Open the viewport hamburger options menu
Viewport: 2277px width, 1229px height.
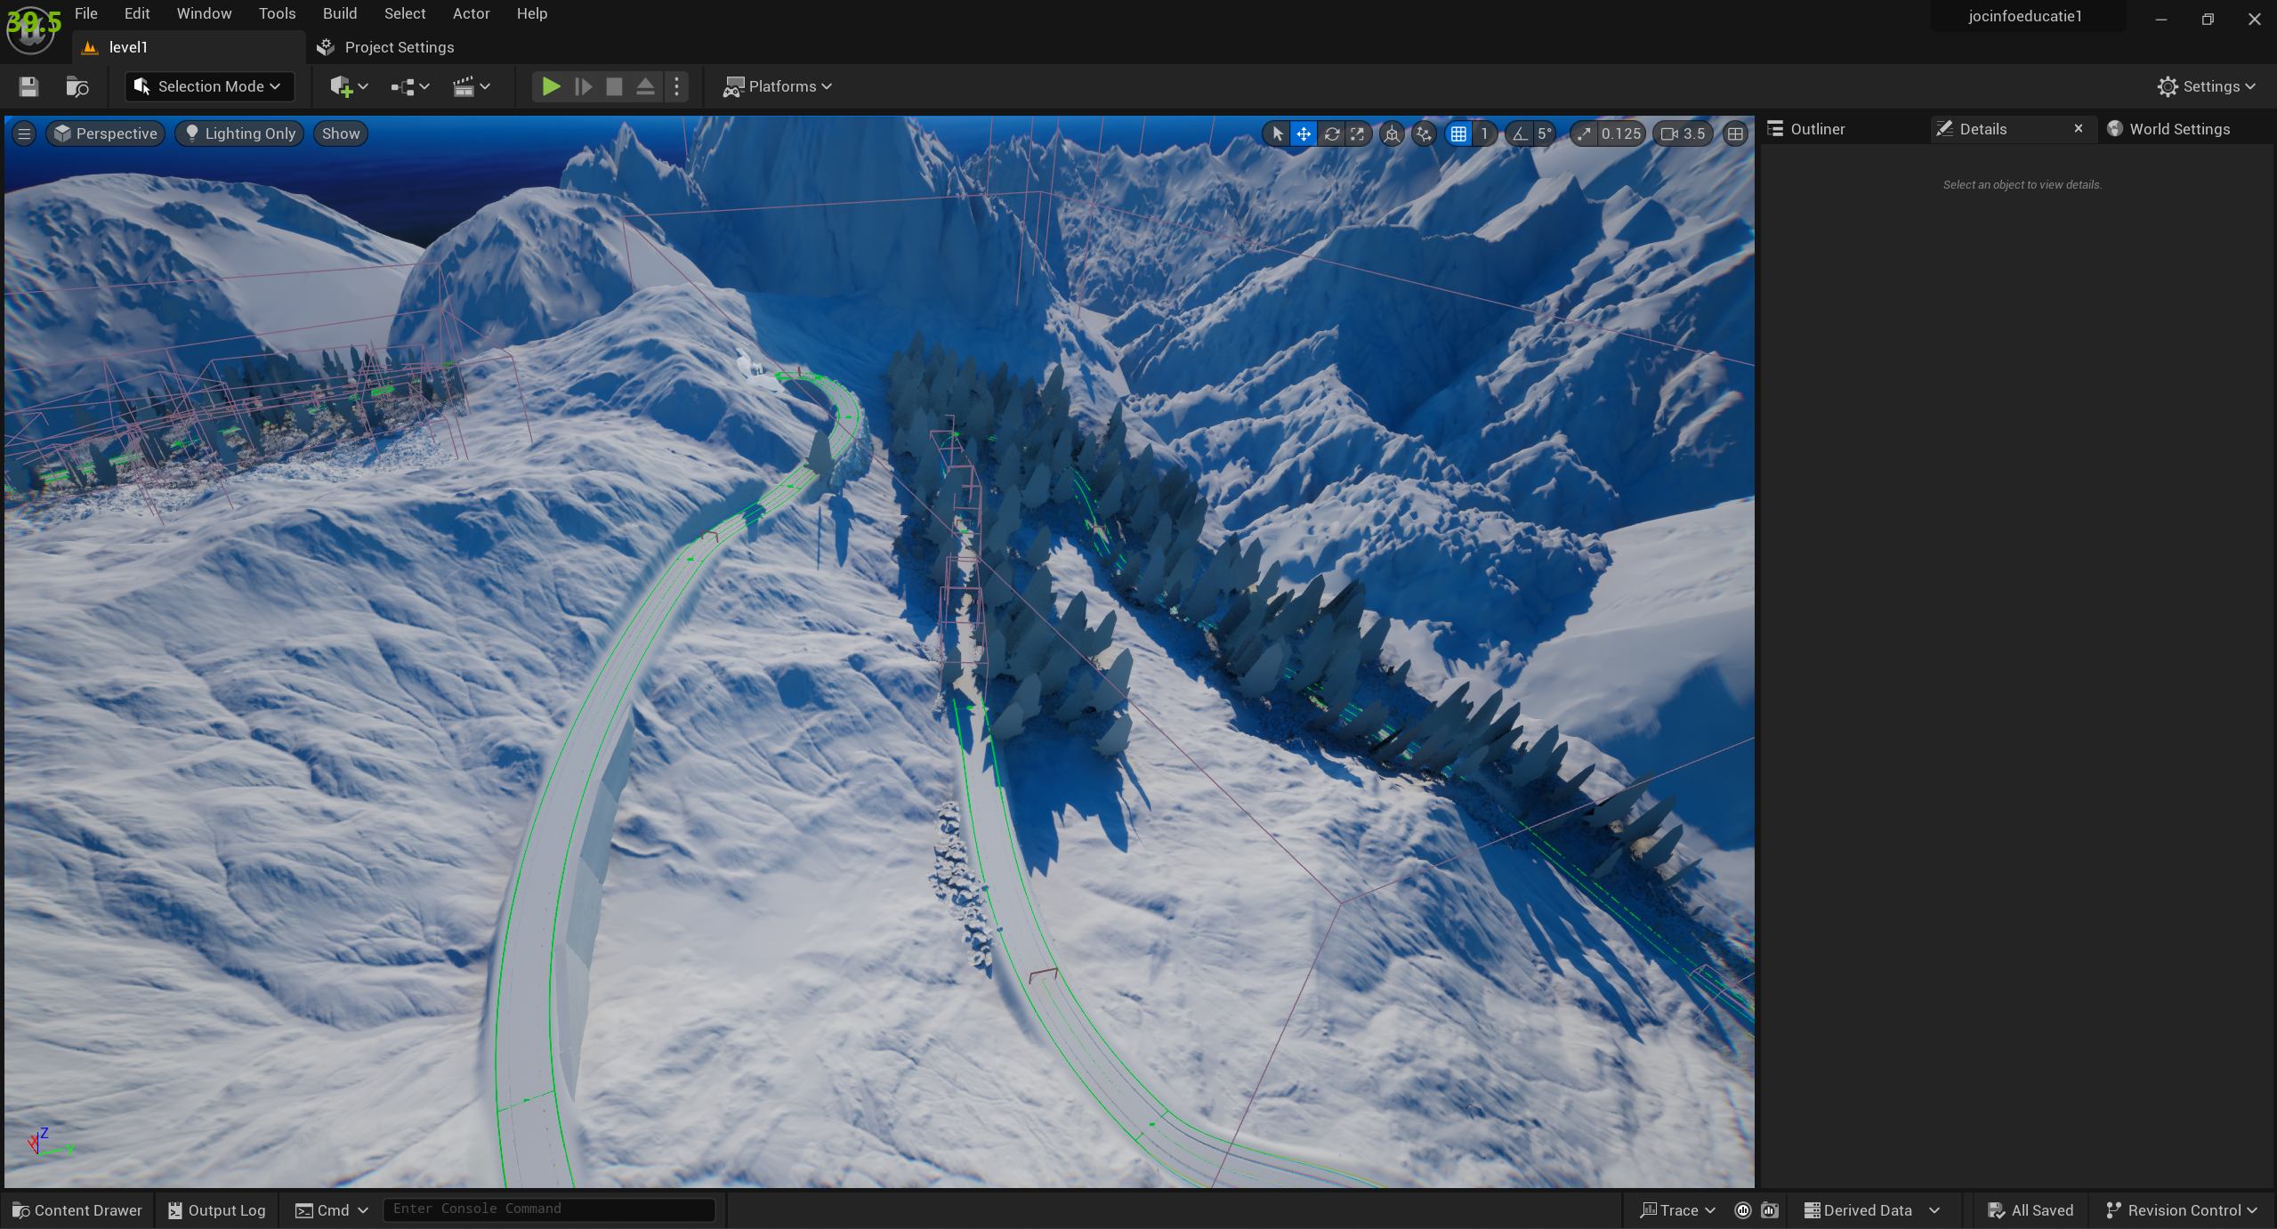click(x=24, y=133)
